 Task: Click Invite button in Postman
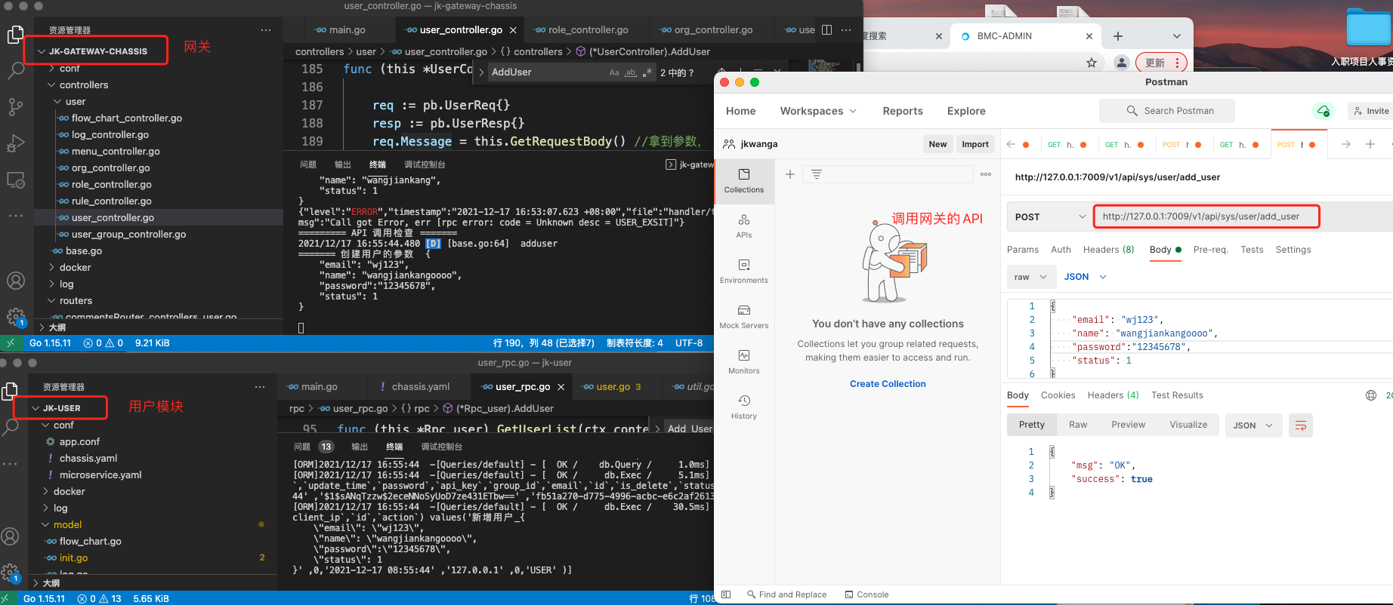[1370, 111]
